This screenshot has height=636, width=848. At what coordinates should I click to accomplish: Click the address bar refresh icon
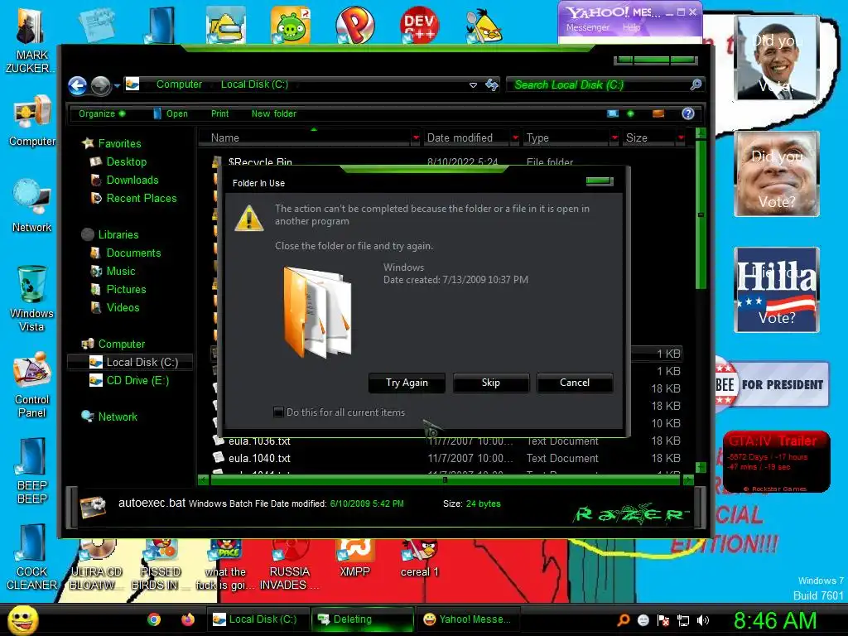(x=492, y=85)
